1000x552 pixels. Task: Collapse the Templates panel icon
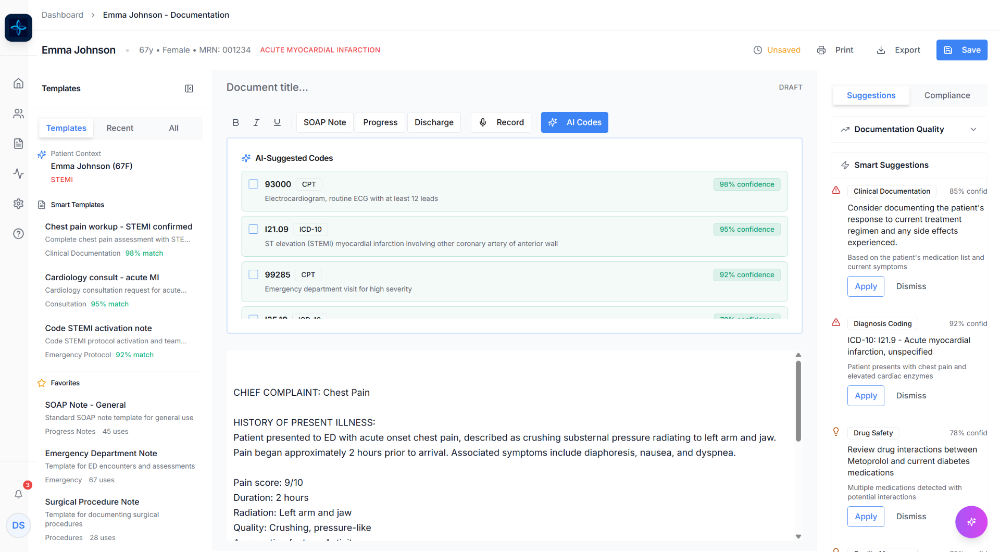(189, 89)
